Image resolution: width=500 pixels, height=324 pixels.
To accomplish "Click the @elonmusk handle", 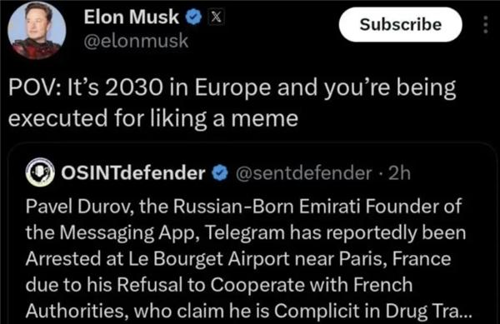I will (x=136, y=41).
